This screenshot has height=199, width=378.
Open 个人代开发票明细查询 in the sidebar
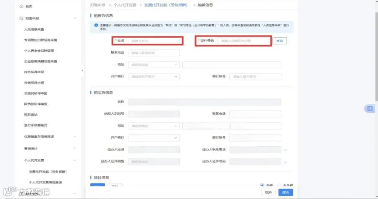click(45, 182)
